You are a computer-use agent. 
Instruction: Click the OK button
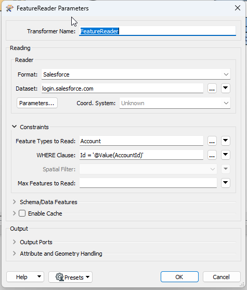point(179,277)
